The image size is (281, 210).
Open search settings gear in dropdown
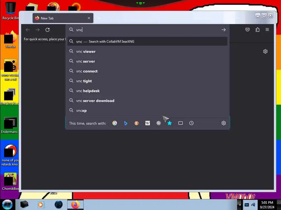coord(223,123)
